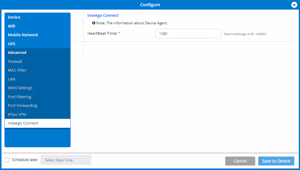This screenshot has width=300, height=170.
Task: Select WAN Settings
Action: click(37, 88)
